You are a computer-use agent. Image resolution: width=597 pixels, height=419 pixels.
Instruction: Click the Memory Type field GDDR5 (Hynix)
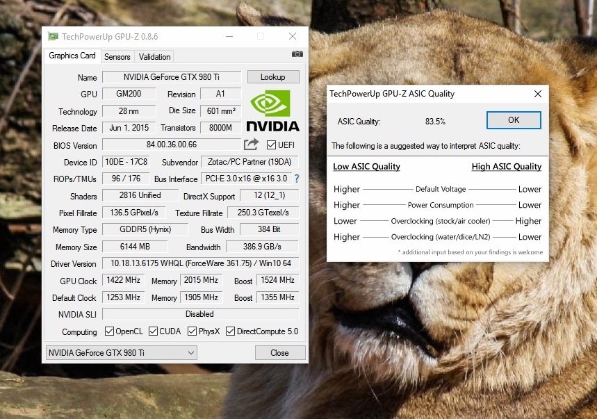145,229
